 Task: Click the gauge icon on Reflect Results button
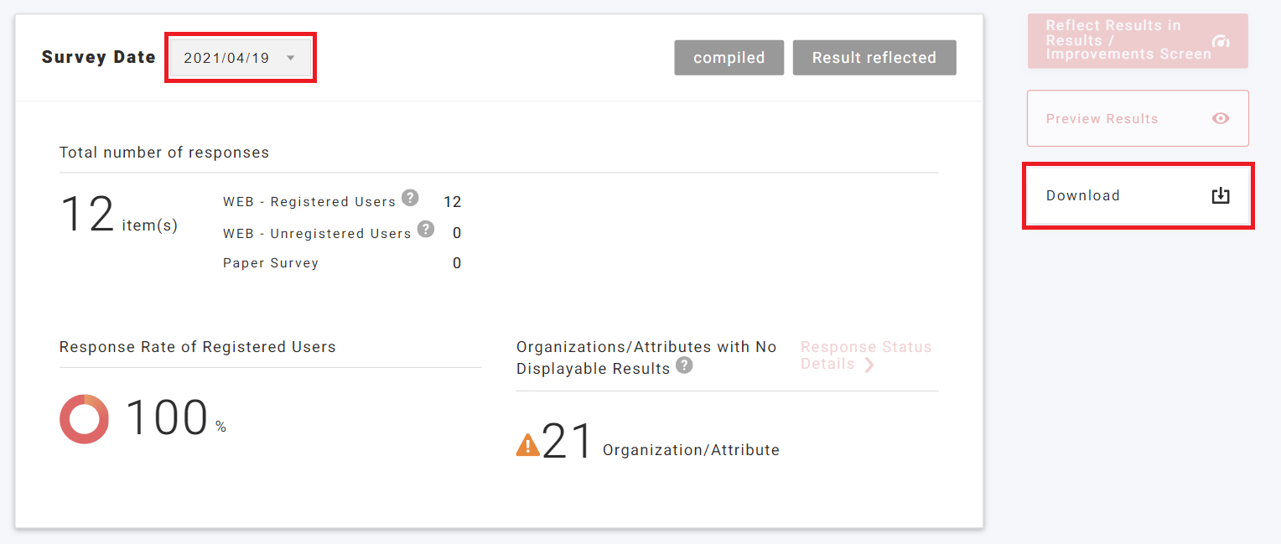(1221, 41)
